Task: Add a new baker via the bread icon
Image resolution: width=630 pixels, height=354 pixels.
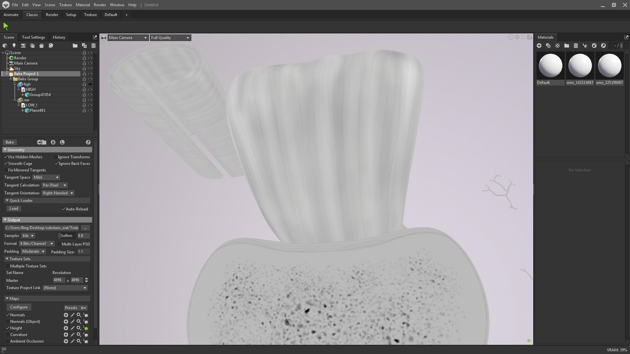Action: 42,46
